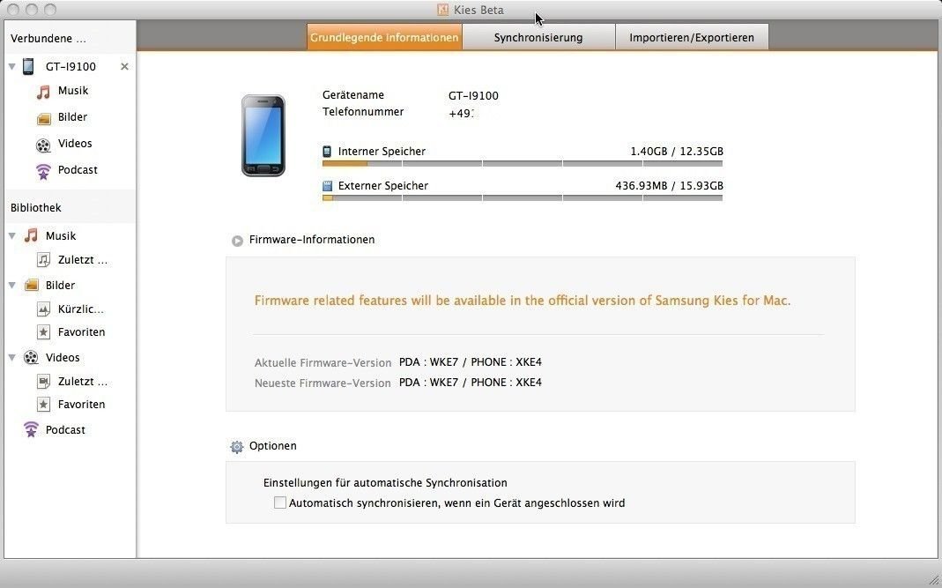Click the Favoriten star icon under Bilder
Viewport: 942px width, 588px height.
pos(43,331)
